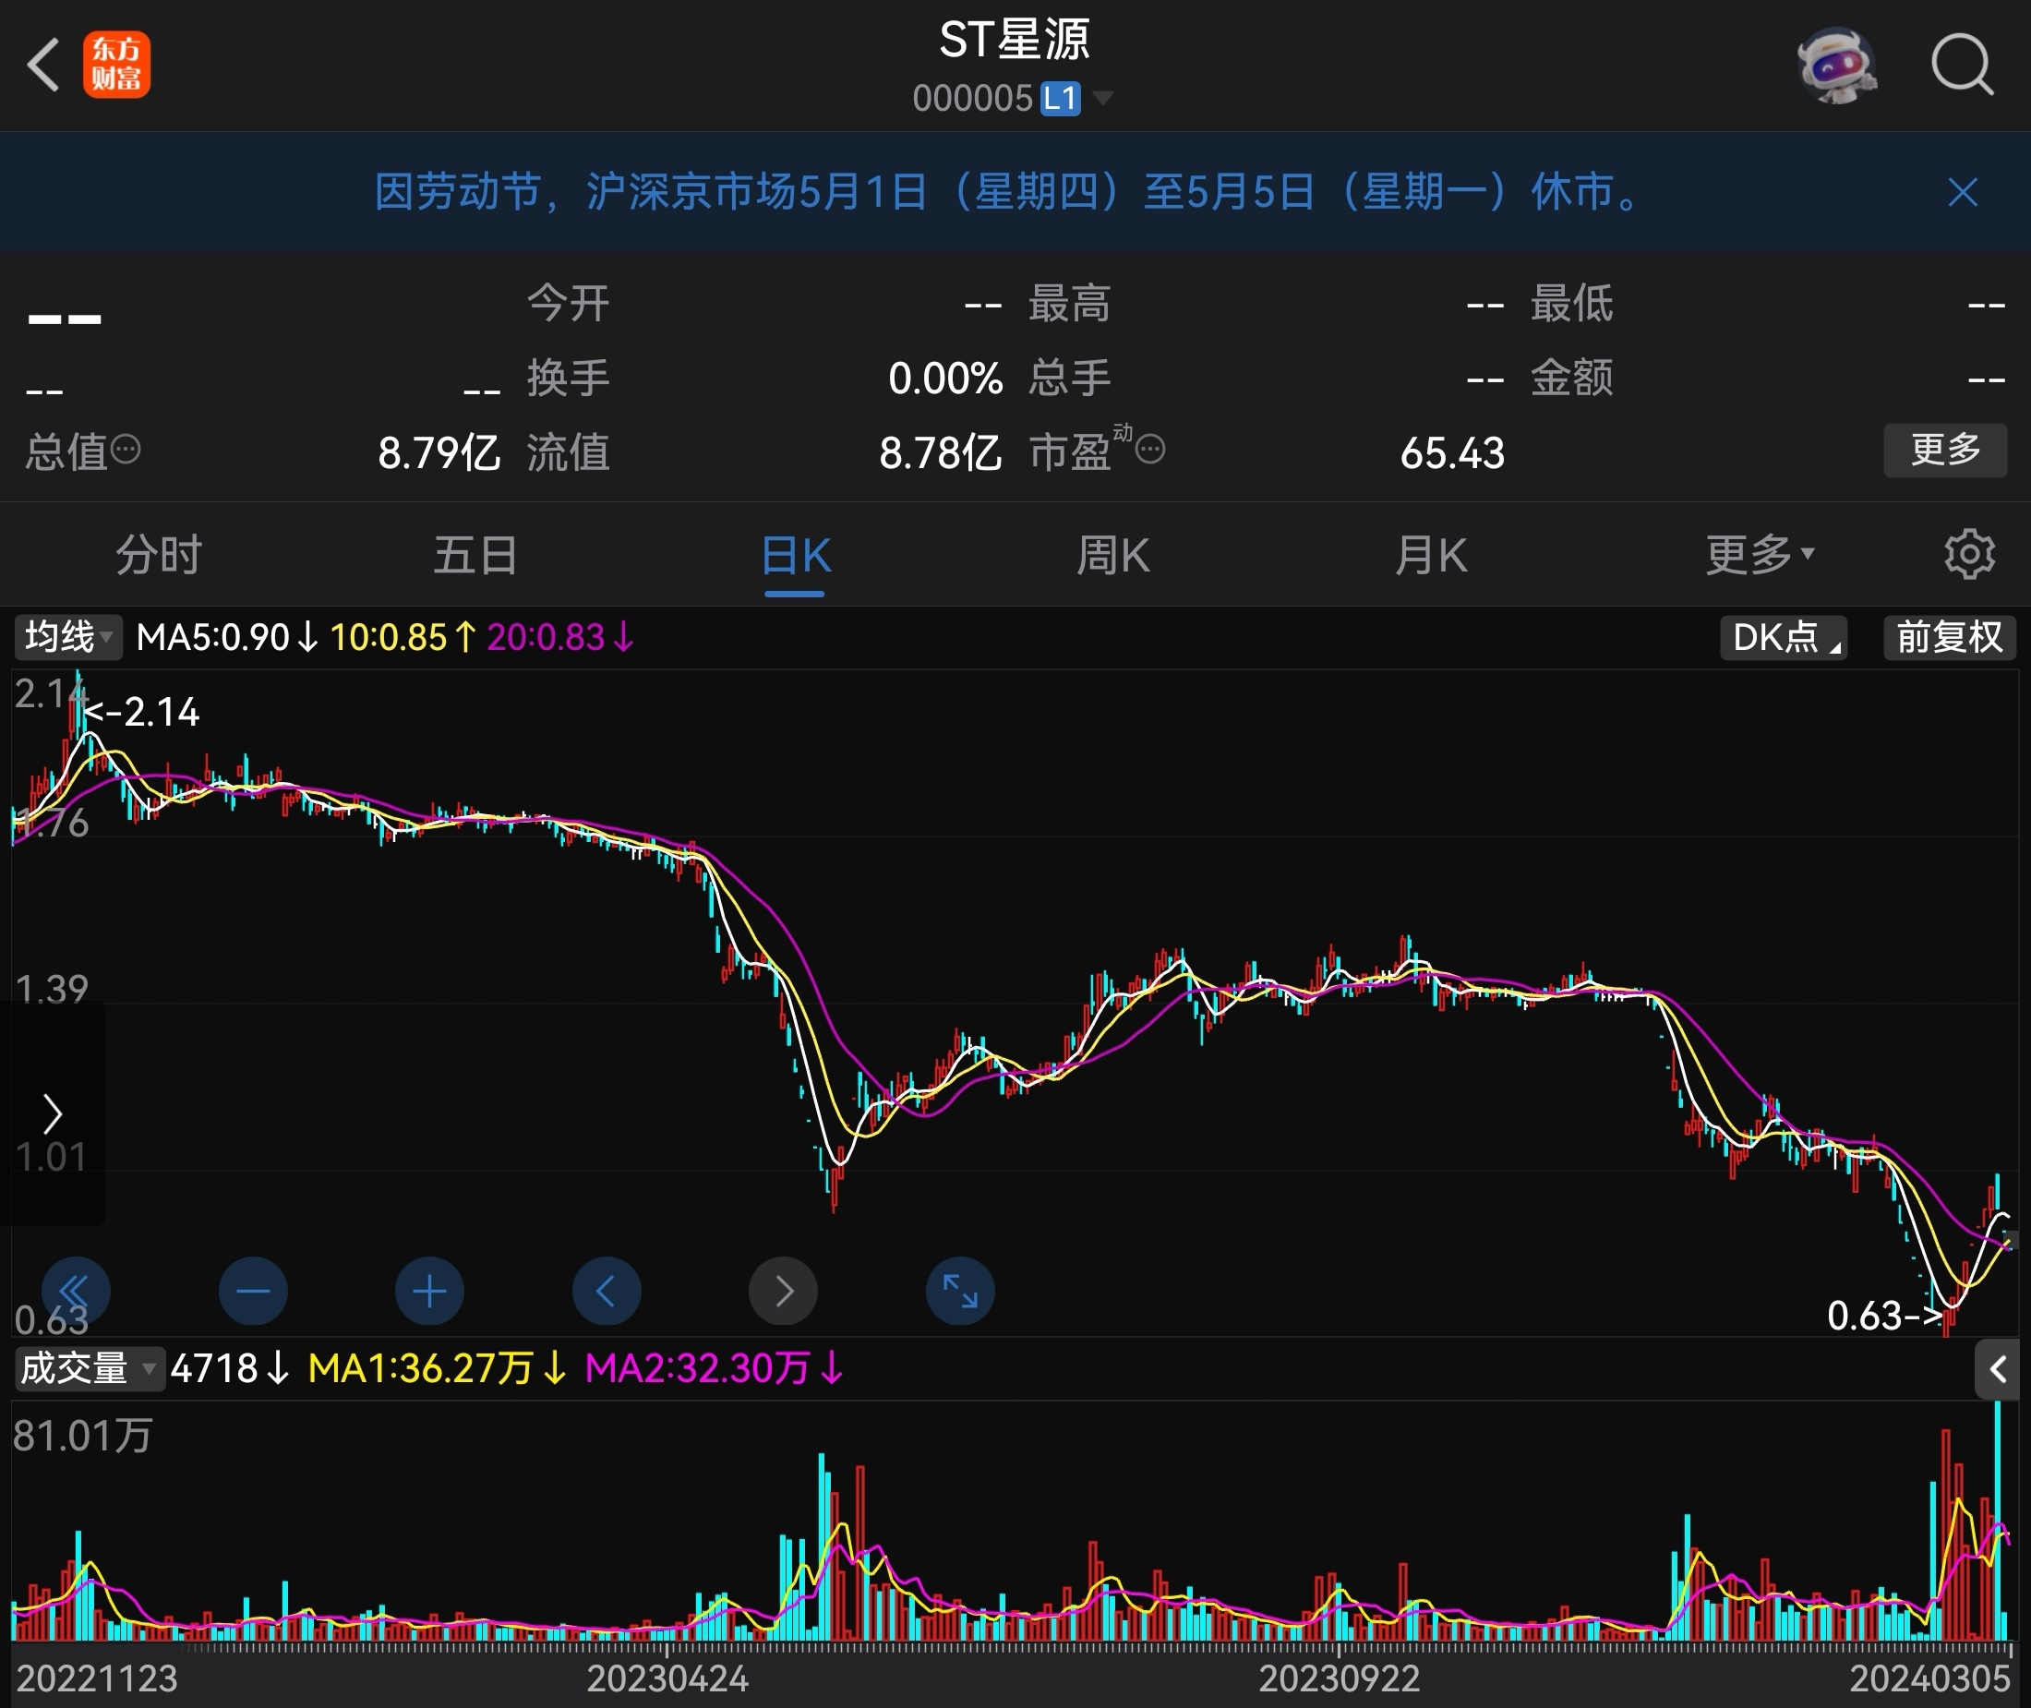Tap 流值 8.78亿 value
This screenshot has width=2031, height=1708.
940,452
